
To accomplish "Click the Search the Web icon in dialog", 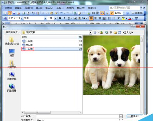I will (x=106, y=32).
